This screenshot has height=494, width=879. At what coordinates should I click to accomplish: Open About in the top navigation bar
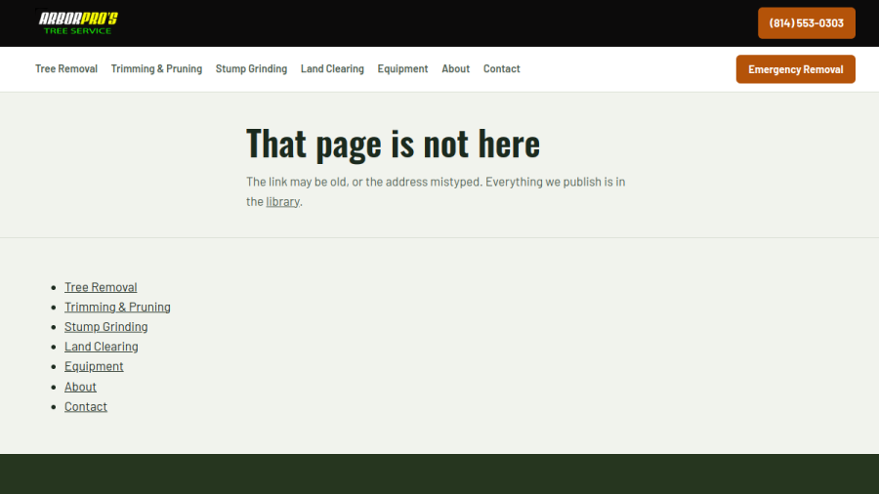coord(455,68)
